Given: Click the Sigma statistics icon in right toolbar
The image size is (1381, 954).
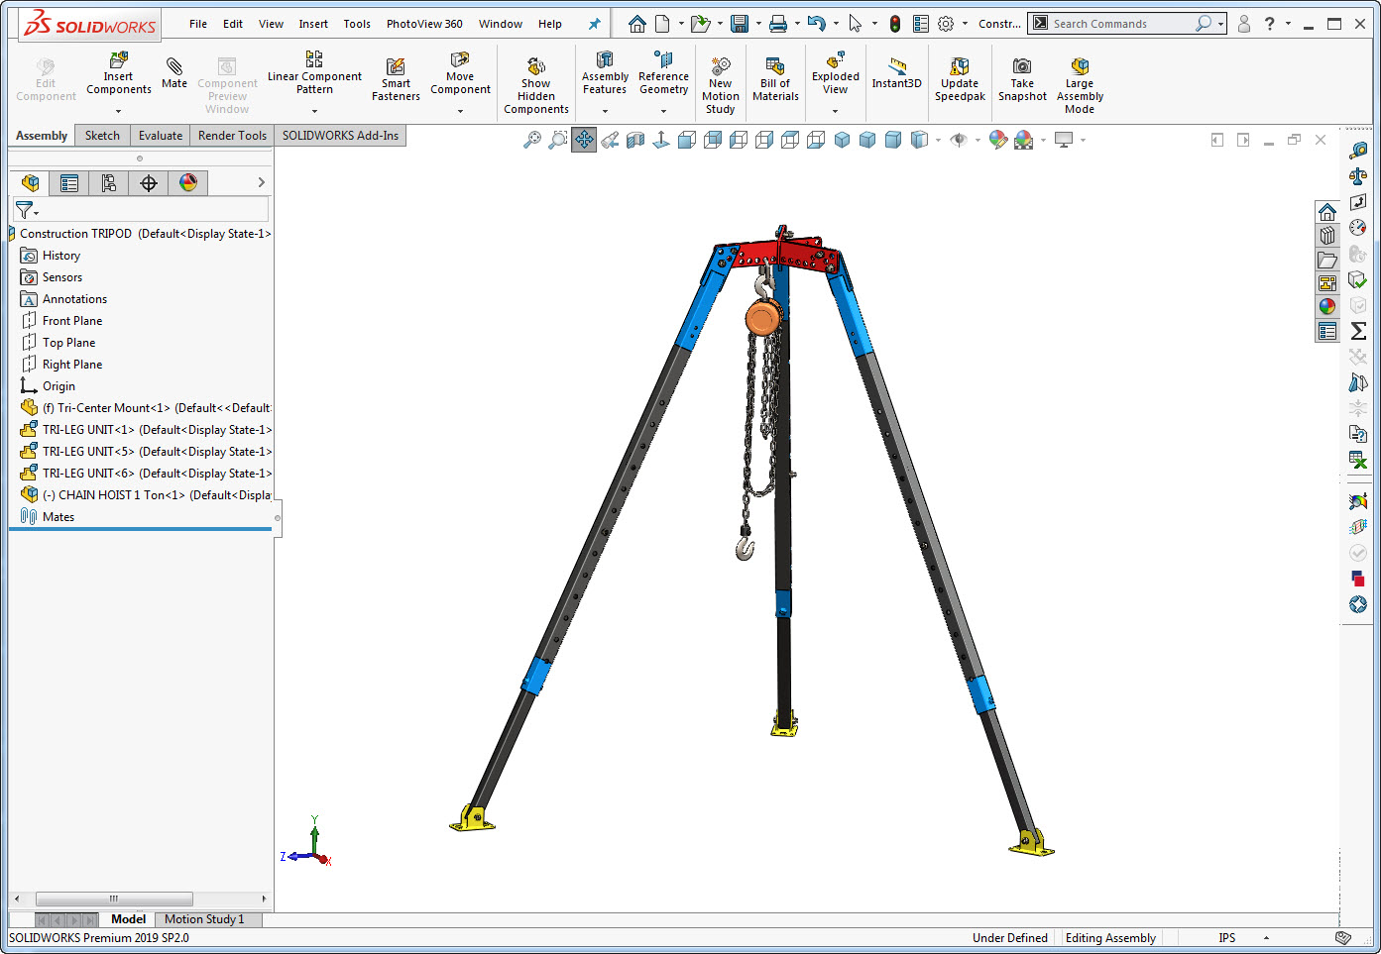Looking at the screenshot, I should coord(1358,331).
